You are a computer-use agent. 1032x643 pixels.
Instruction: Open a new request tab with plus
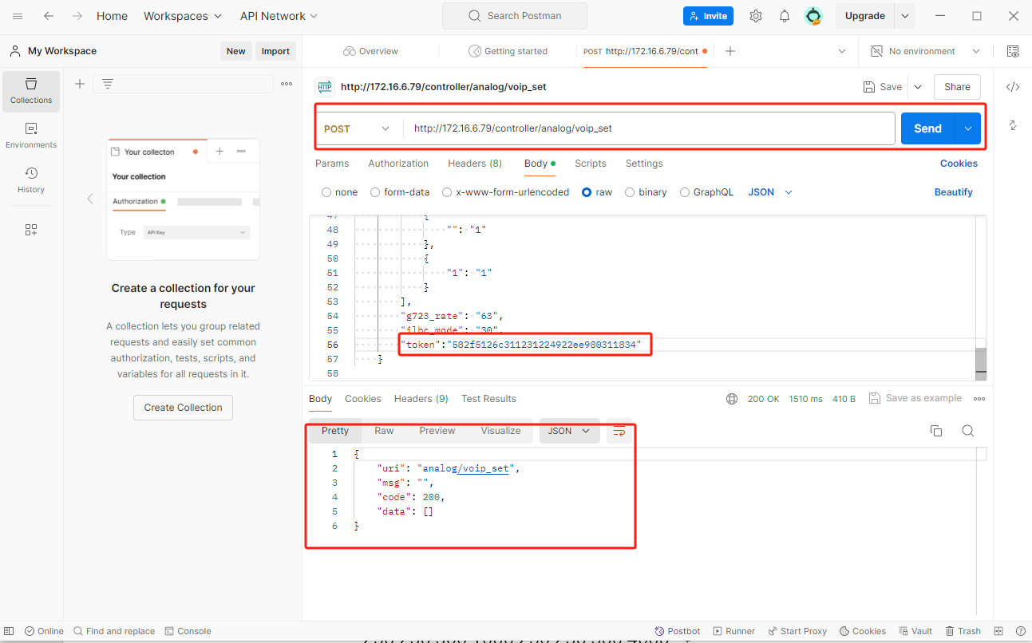pyautogui.click(x=730, y=51)
